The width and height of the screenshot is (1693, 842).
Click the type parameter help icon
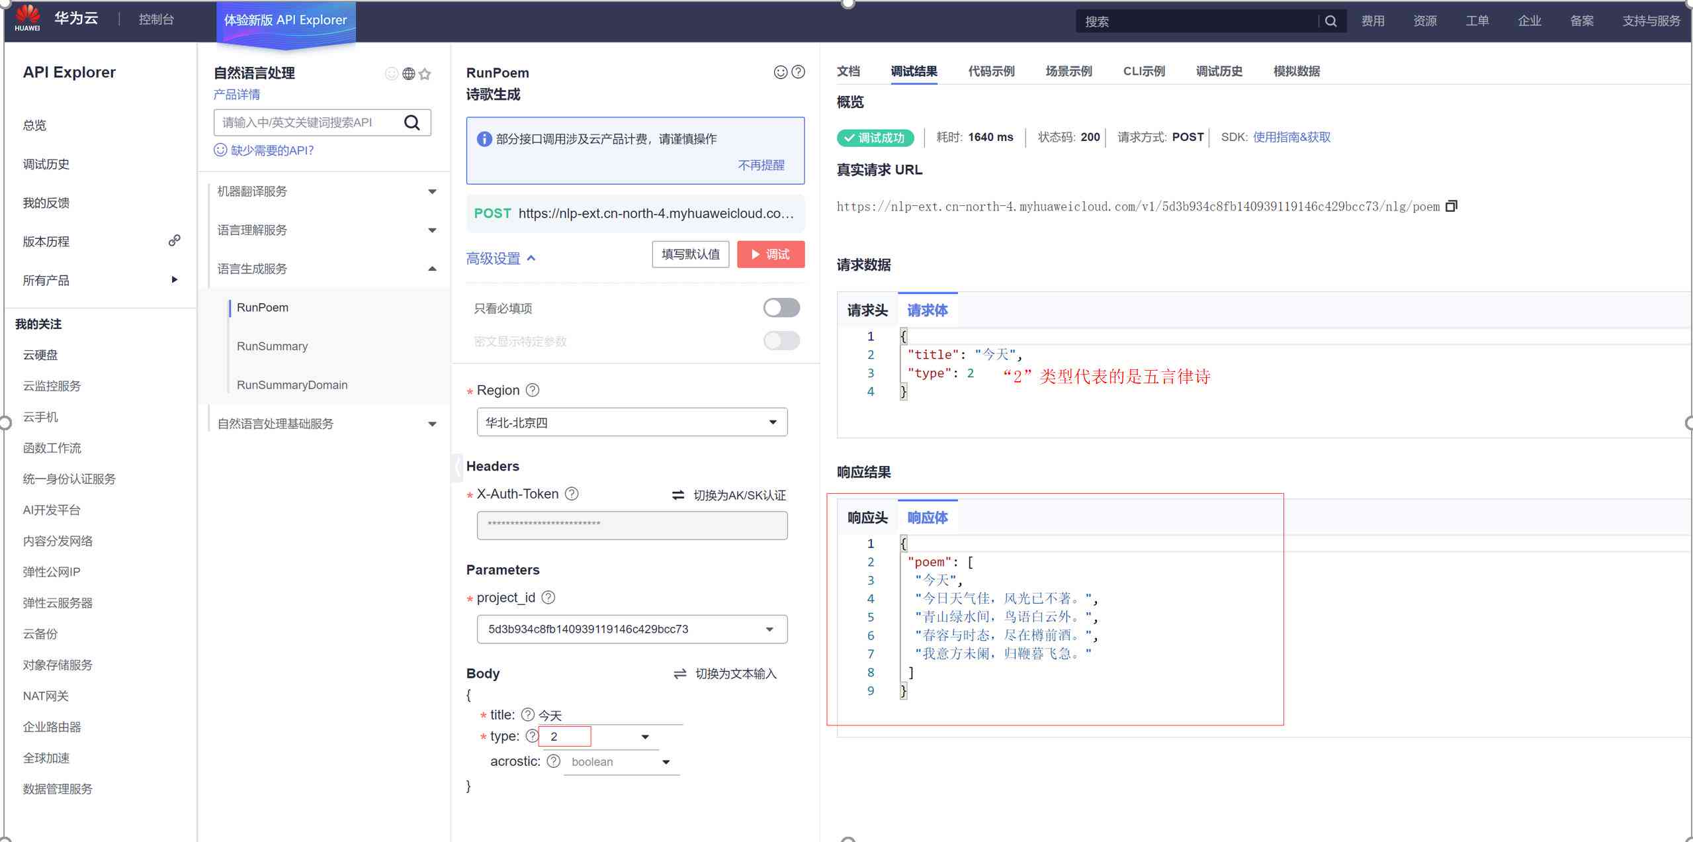point(532,735)
